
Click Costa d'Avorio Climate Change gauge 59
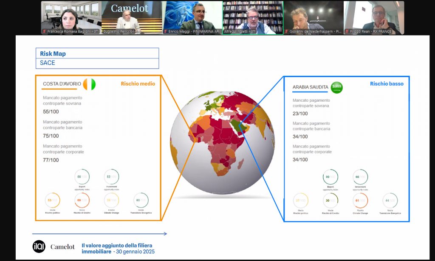click(111, 200)
